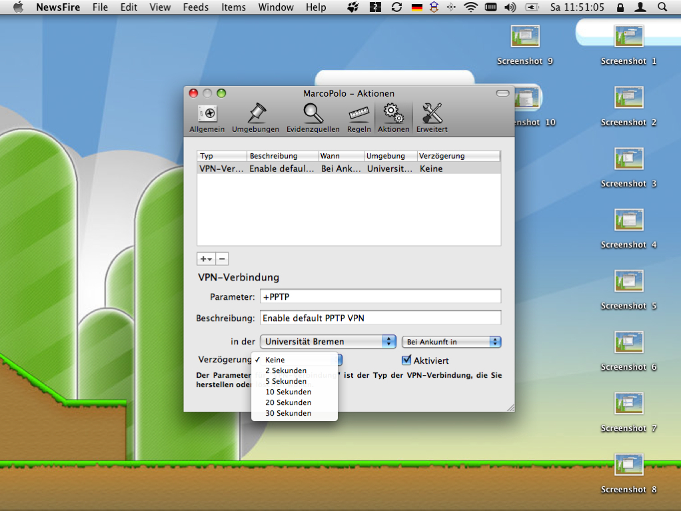Open the File menu
The width and height of the screenshot is (681, 511).
click(x=100, y=7)
